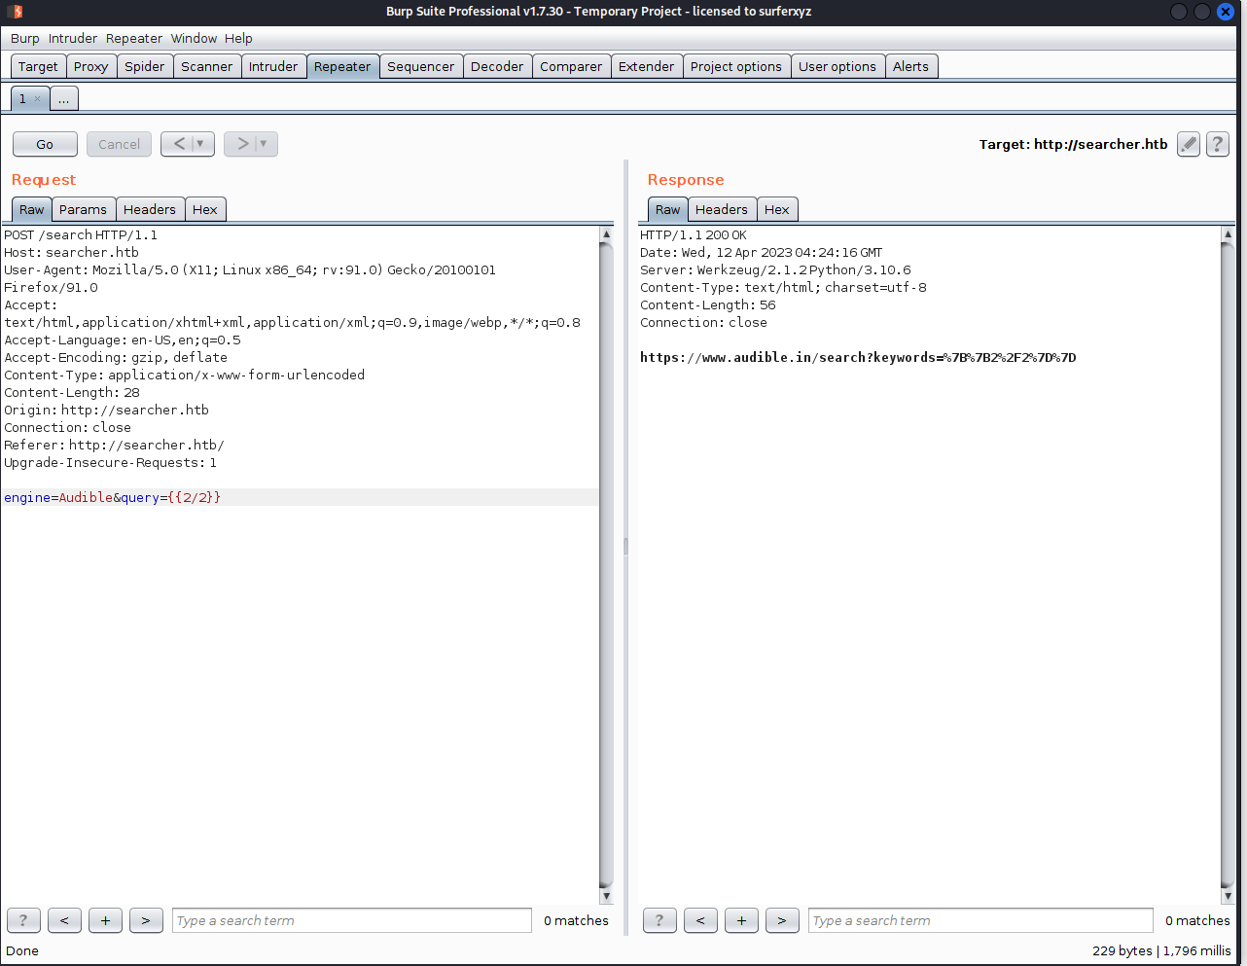
Task: Jump to next match in request search
Action: tap(146, 920)
